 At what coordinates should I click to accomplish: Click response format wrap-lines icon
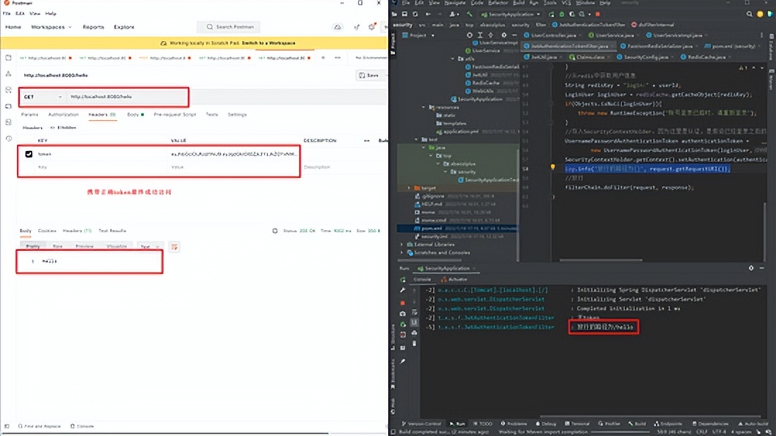coord(174,246)
